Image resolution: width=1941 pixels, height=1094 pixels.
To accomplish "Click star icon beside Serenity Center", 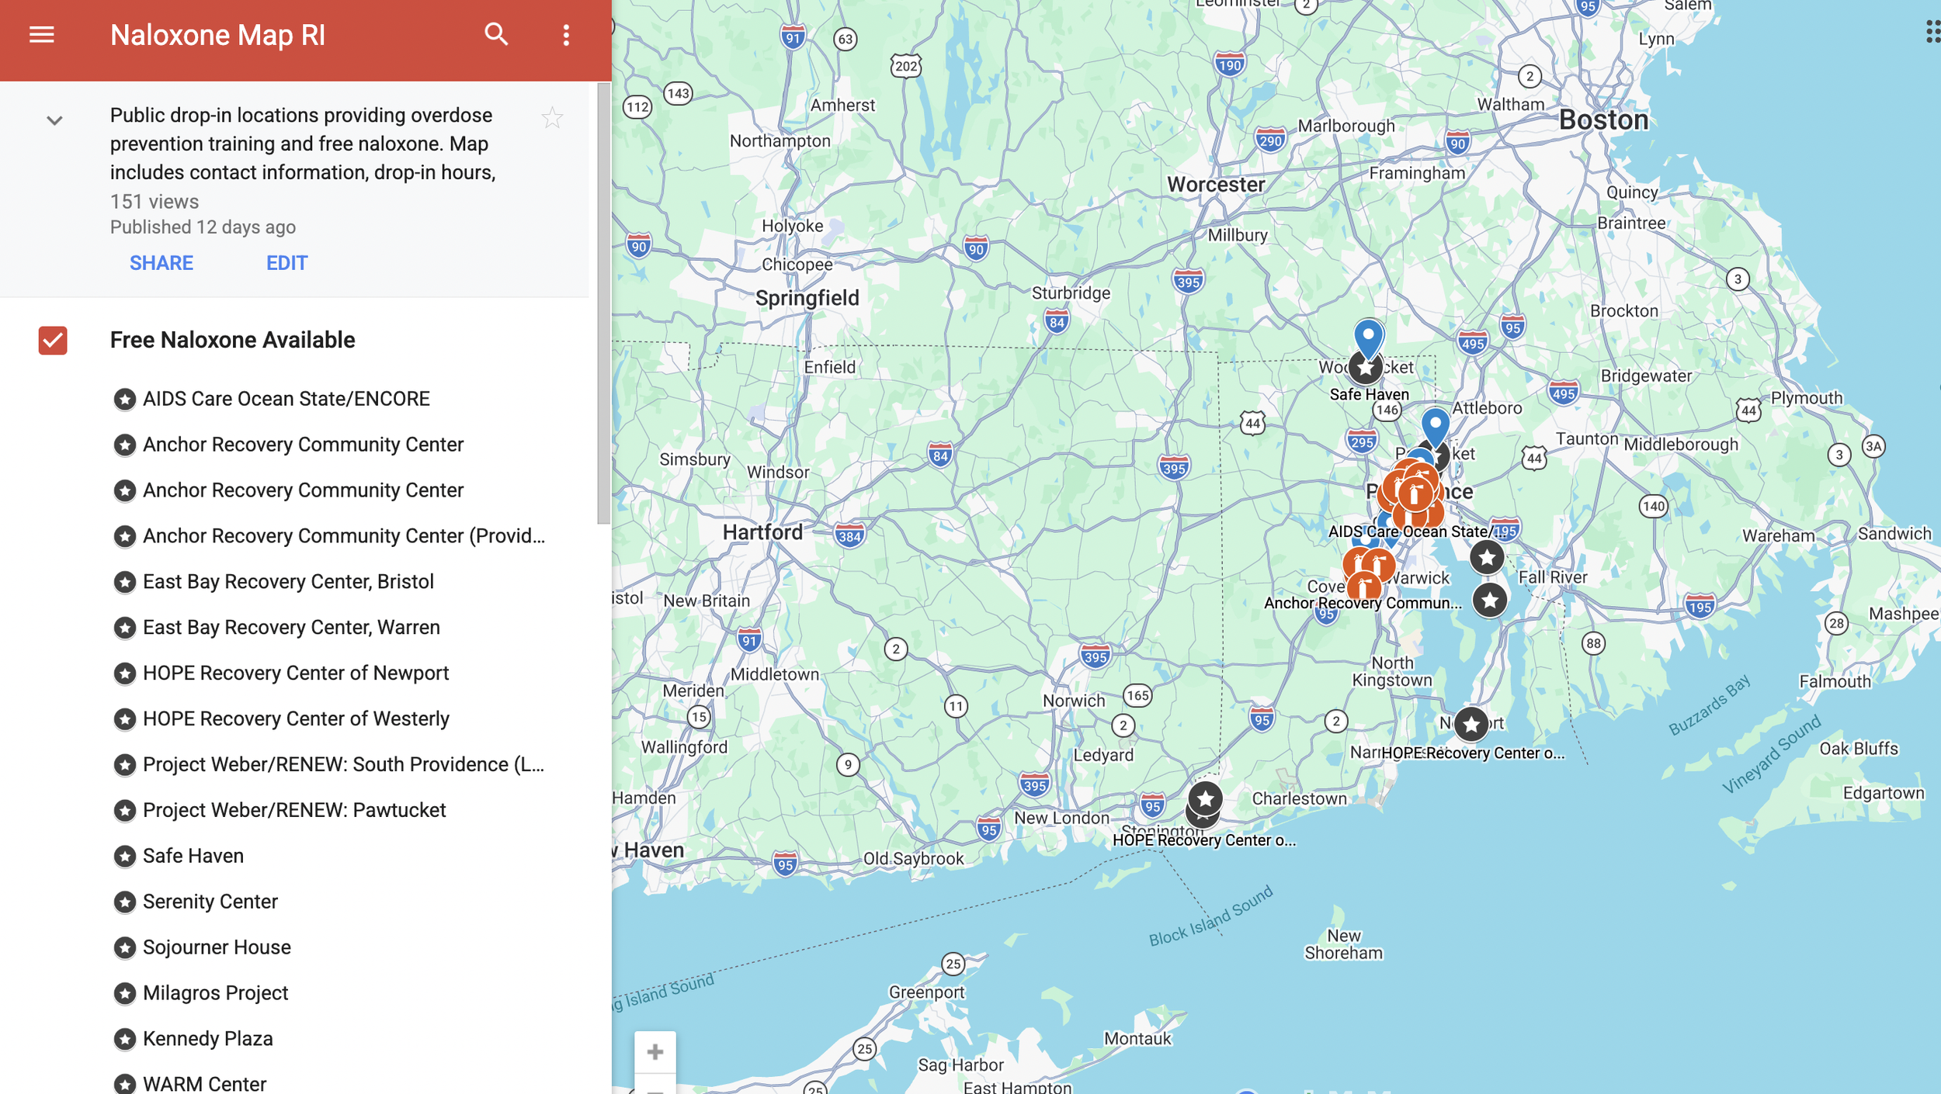I will [124, 902].
